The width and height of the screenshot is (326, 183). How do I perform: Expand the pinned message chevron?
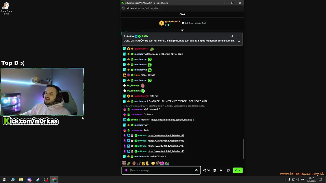(x=239, y=41)
